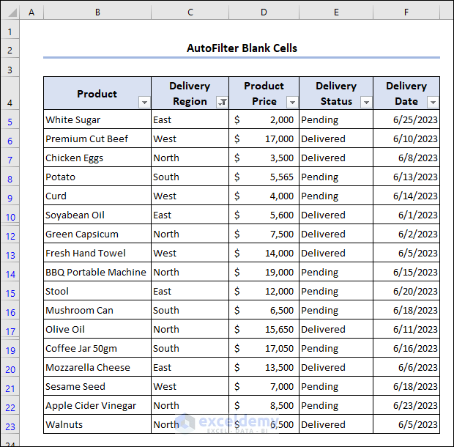The width and height of the screenshot is (454, 447).
Task: Open the Product Price filter dropdown
Action: pyautogui.click(x=292, y=103)
